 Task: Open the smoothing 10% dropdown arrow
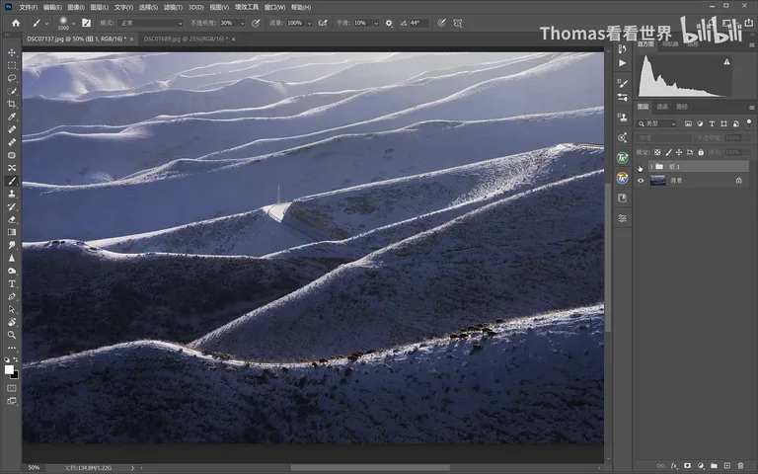(376, 23)
